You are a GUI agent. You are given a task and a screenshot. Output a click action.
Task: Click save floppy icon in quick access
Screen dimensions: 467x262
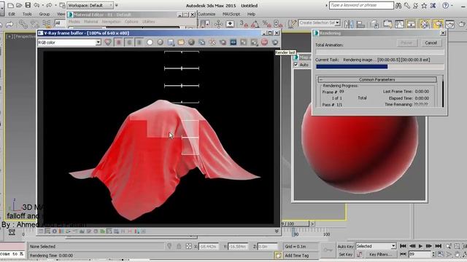point(28,5)
